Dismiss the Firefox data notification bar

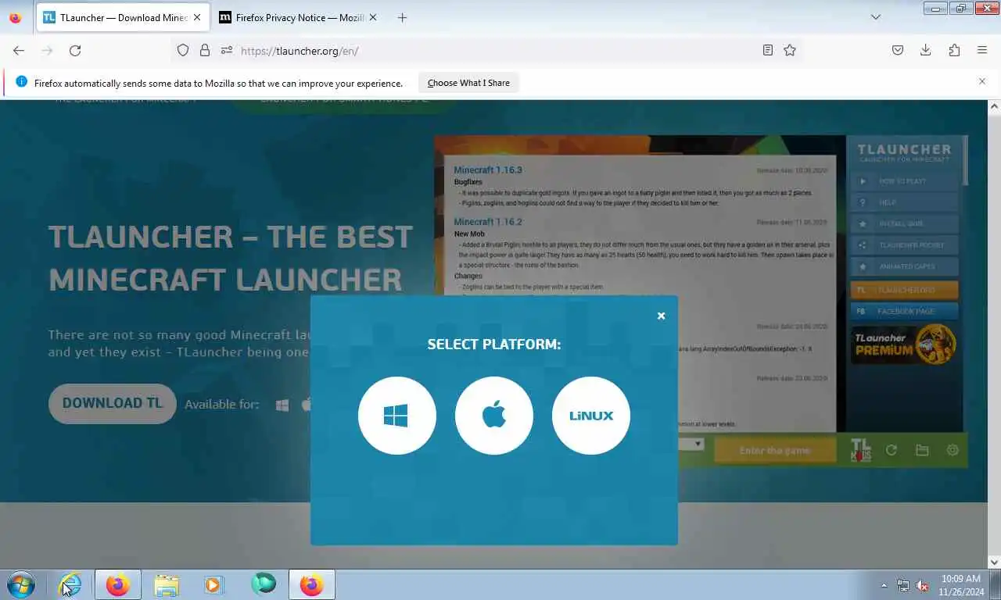tap(982, 81)
